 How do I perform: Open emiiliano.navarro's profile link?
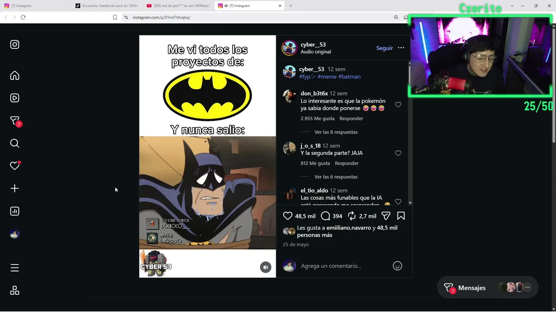[x=349, y=228]
